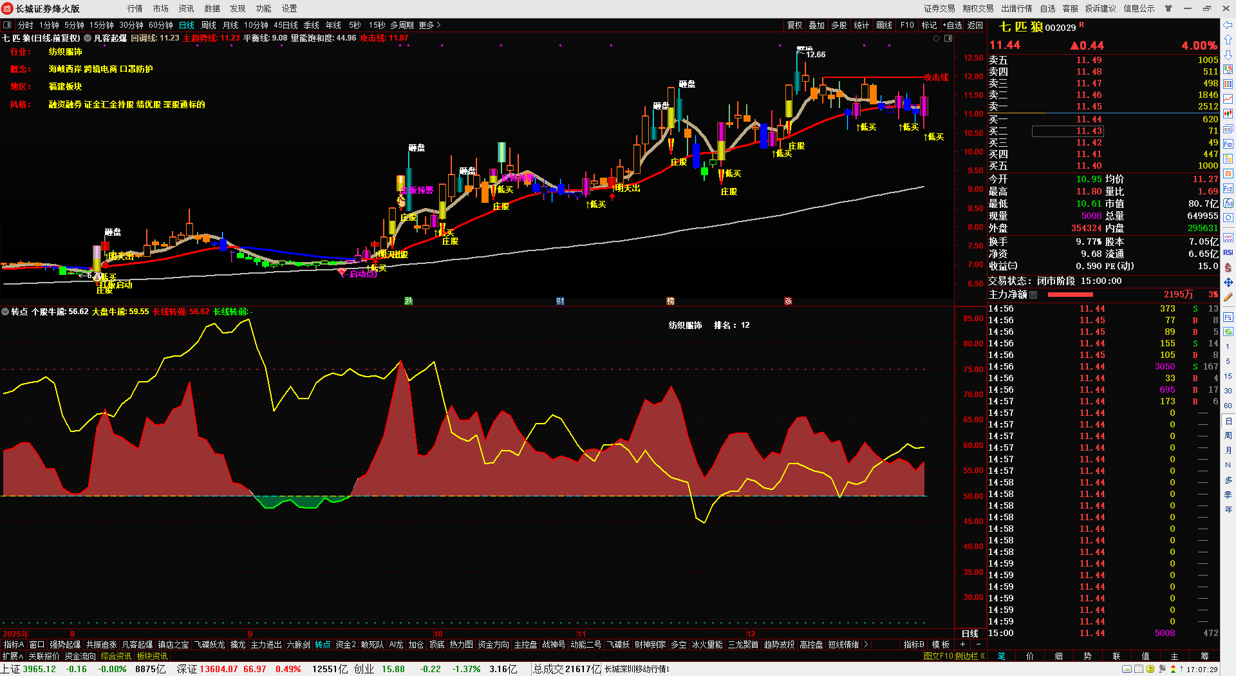Expand the 更多 periods dropdown
This screenshot has width=1236, height=676.
click(x=429, y=25)
